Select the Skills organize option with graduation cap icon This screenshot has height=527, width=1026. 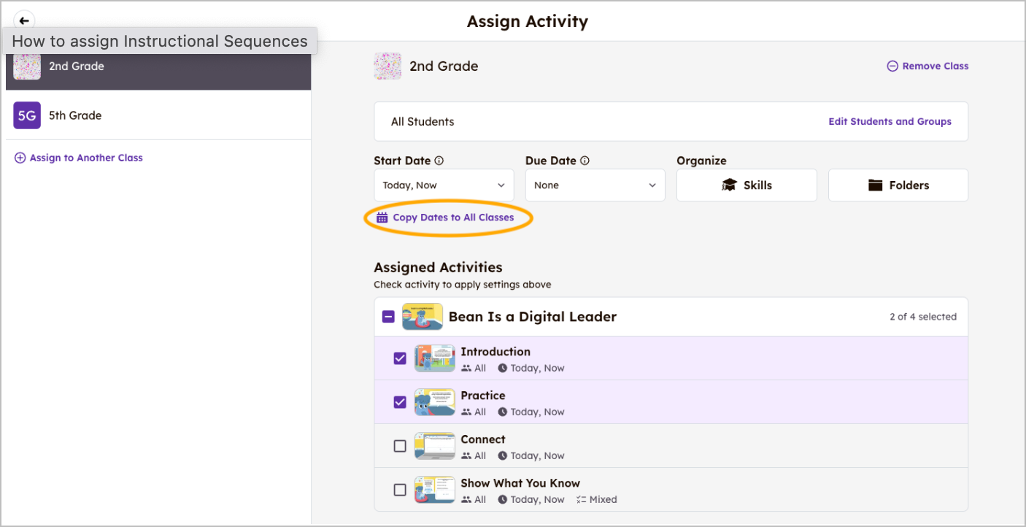pyautogui.click(x=746, y=185)
